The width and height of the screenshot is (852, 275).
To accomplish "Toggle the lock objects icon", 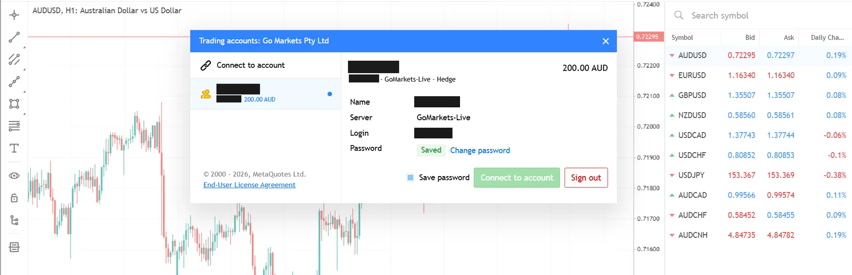I will 14,198.
